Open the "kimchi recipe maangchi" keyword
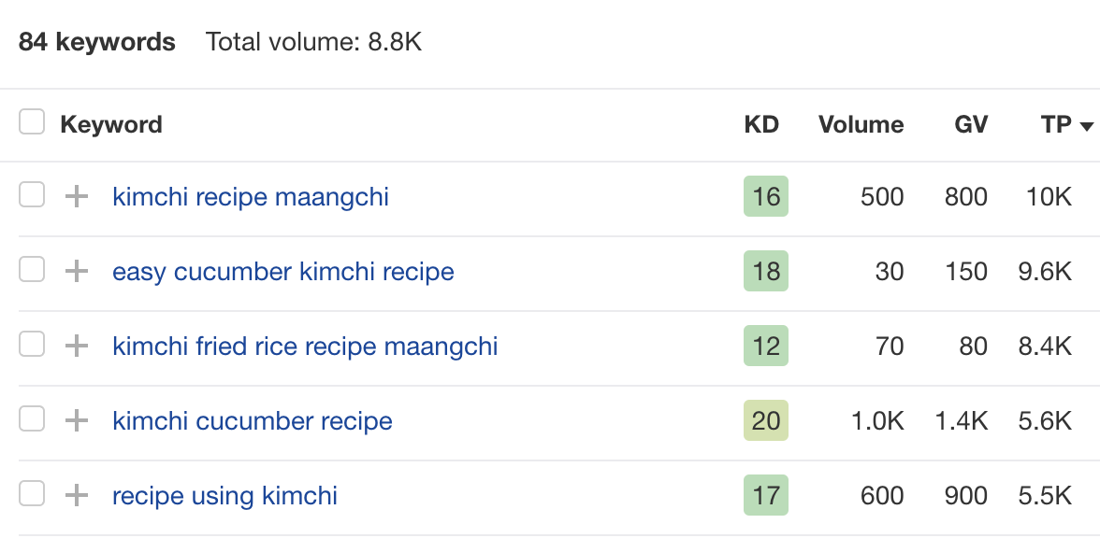The width and height of the screenshot is (1100, 538). tap(250, 196)
